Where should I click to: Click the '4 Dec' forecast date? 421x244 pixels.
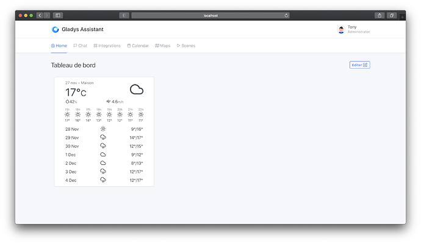(x=71, y=180)
